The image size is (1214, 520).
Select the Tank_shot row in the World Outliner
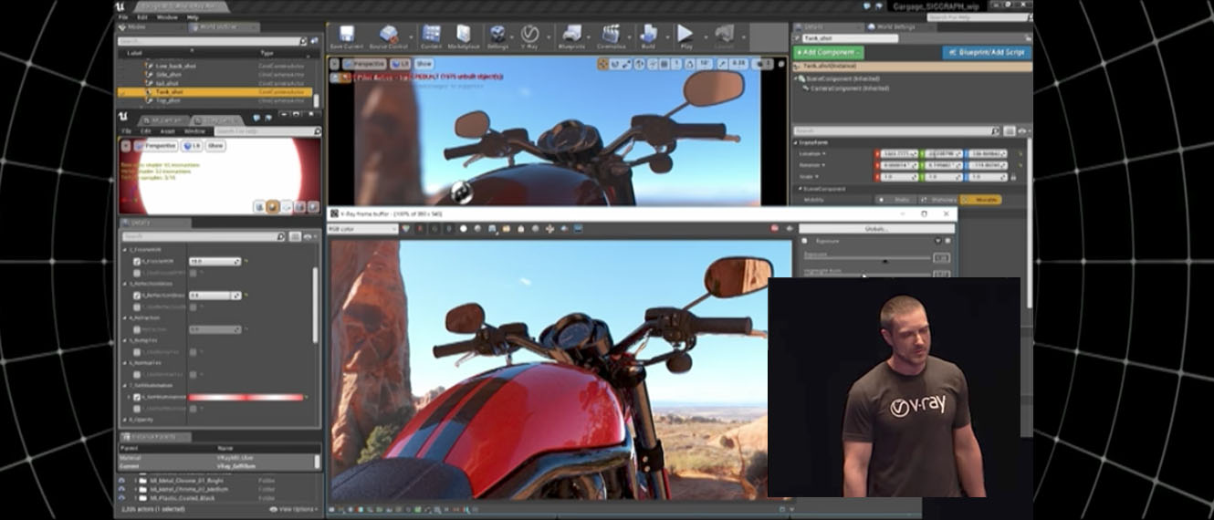[x=215, y=91]
